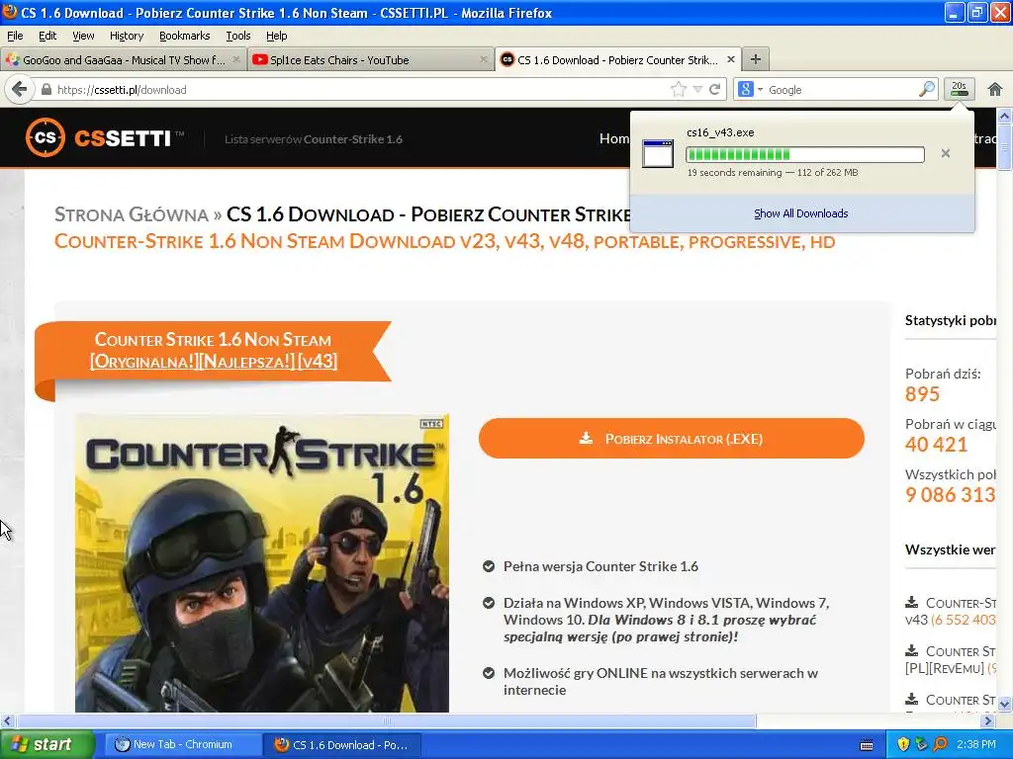The image size is (1013, 759).
Task: Open the View menu
Action: [83, 36]
